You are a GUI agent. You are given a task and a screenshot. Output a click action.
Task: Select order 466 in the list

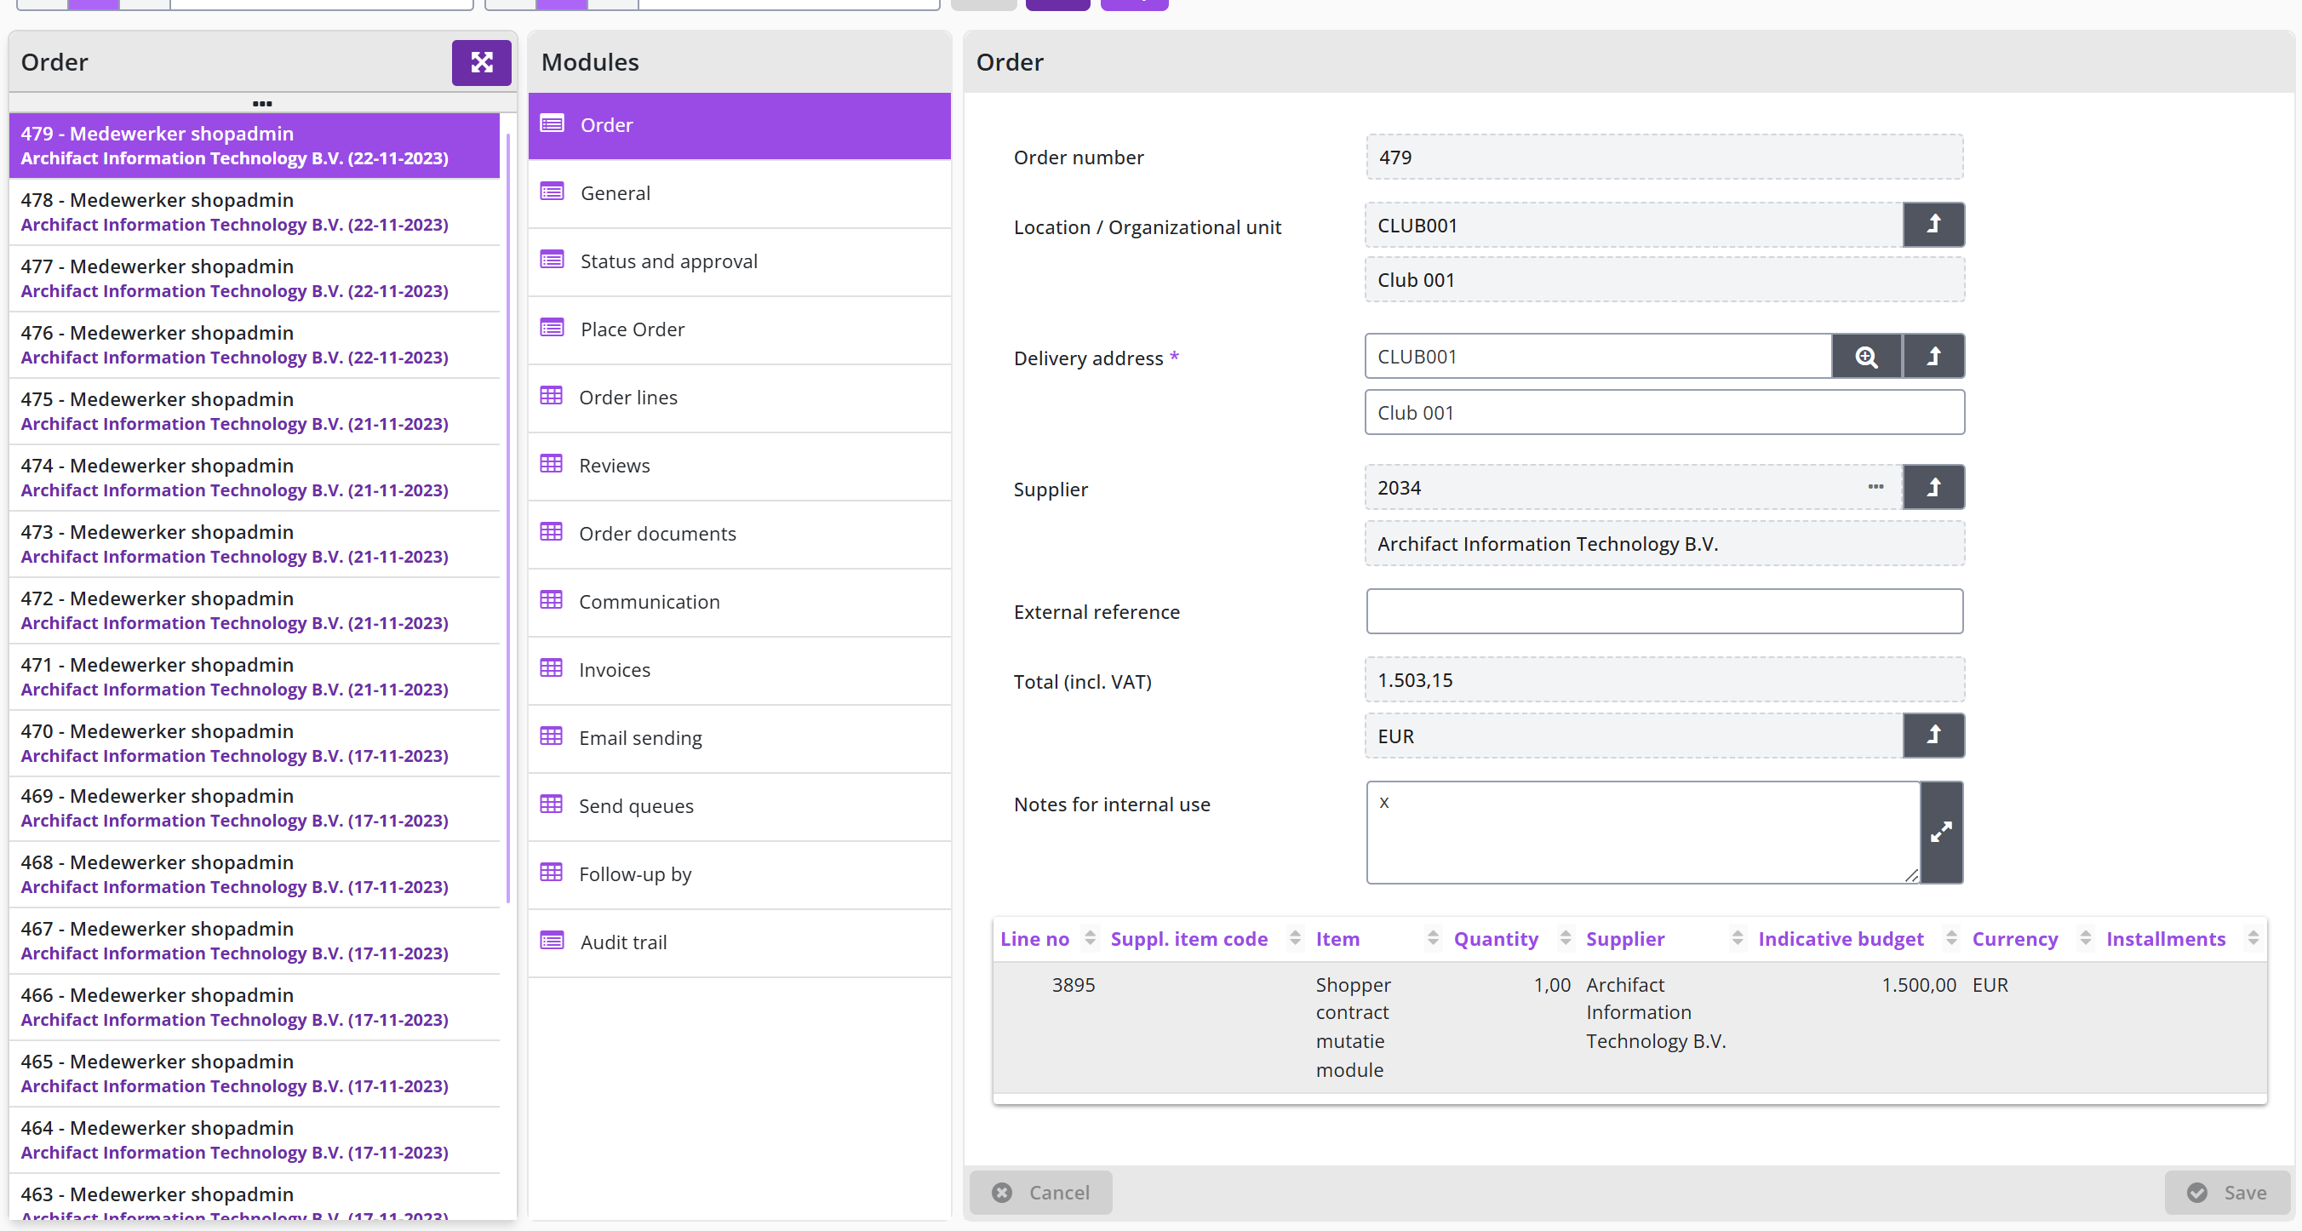255,1007
